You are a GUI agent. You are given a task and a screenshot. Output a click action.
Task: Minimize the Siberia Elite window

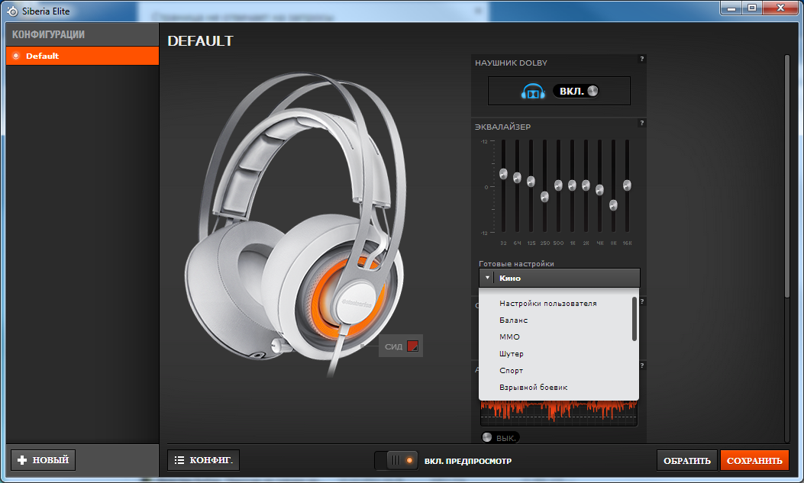(x=731, y=8)
